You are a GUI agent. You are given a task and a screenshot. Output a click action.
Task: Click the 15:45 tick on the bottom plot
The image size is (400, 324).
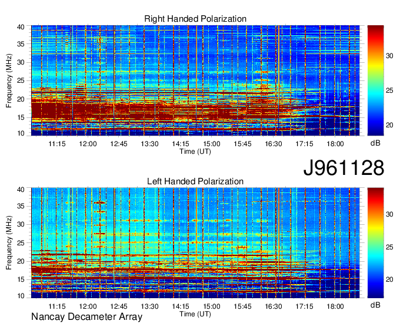coord(242,306)
